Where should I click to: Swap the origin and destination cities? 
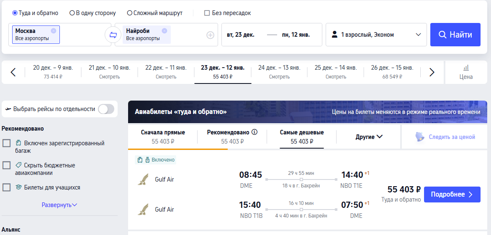[x=113, y=35]
